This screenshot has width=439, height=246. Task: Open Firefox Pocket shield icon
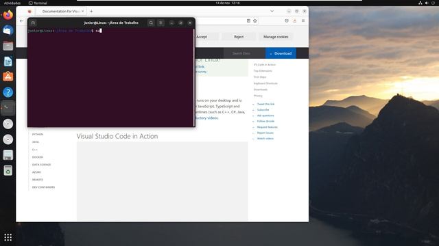click(x=287, y=21)
